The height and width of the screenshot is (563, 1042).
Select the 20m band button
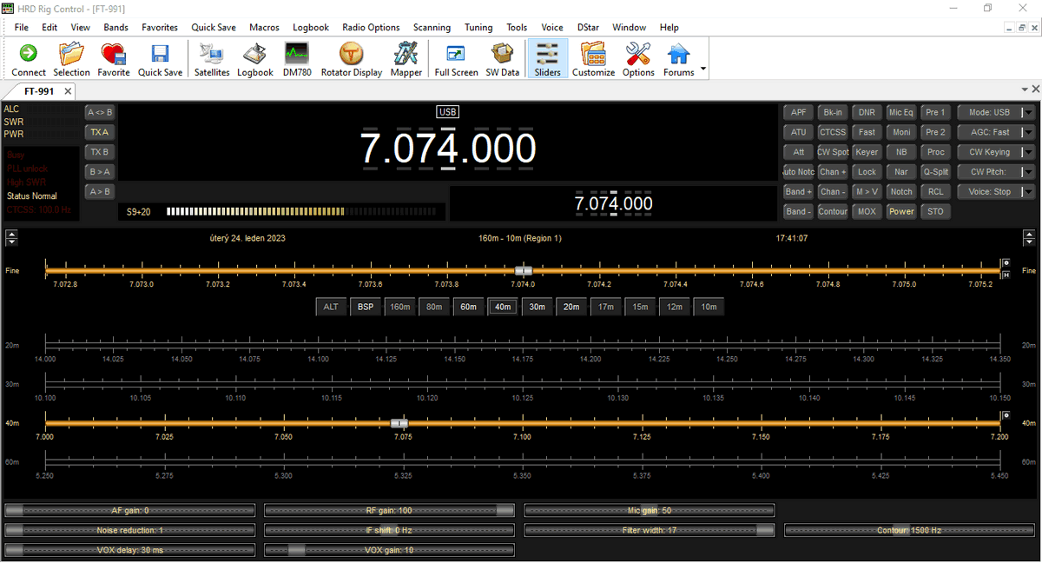570,307
